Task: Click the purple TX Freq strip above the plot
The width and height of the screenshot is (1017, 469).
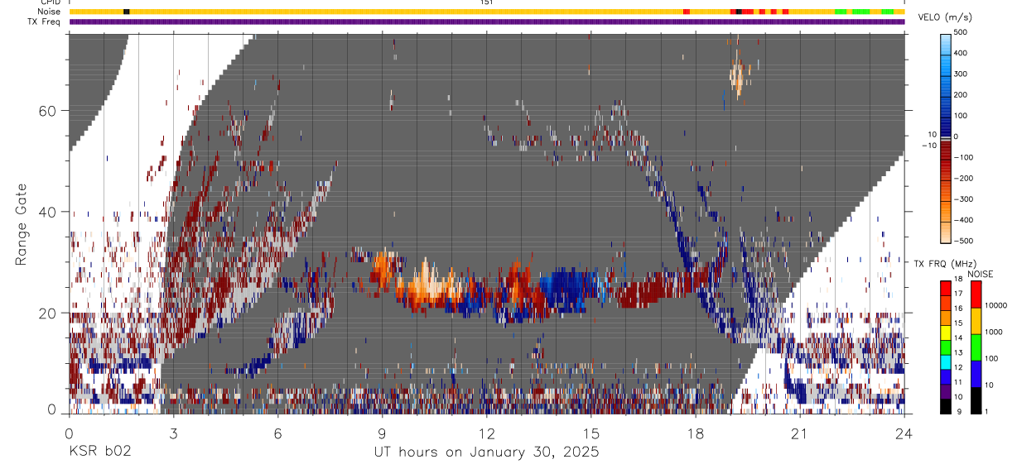Action: [x=487, y=22]
